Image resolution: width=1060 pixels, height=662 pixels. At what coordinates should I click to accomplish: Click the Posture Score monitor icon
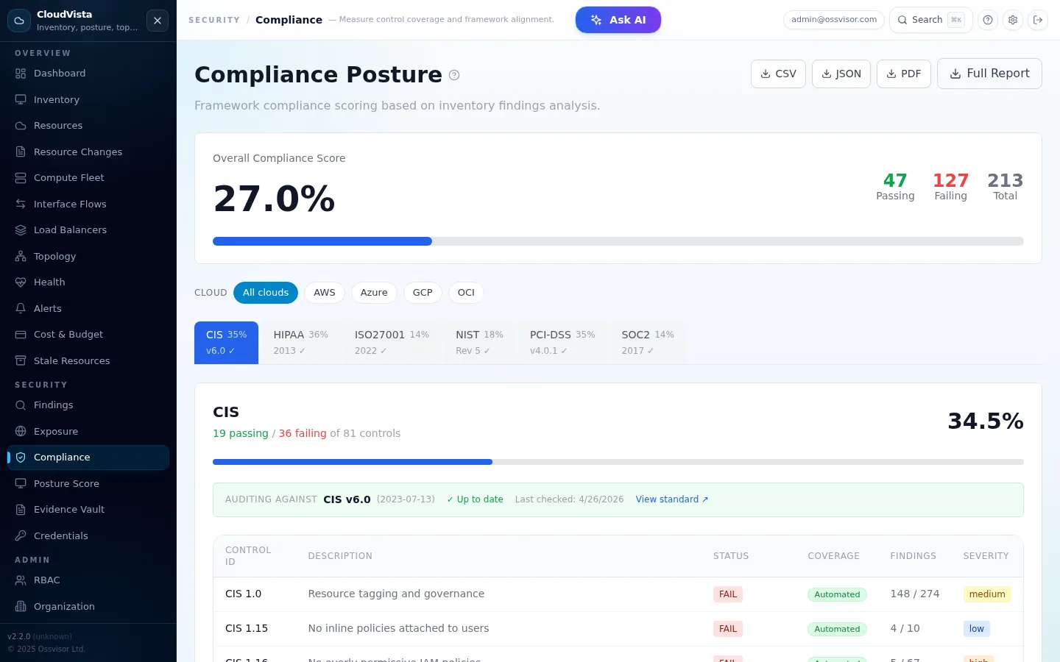click(21, 483)
